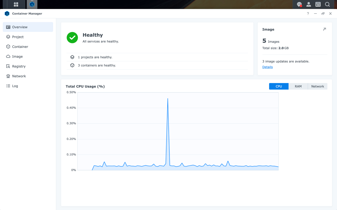
Task: Open the main menu from the taskbar
Action: pos(16,4)
